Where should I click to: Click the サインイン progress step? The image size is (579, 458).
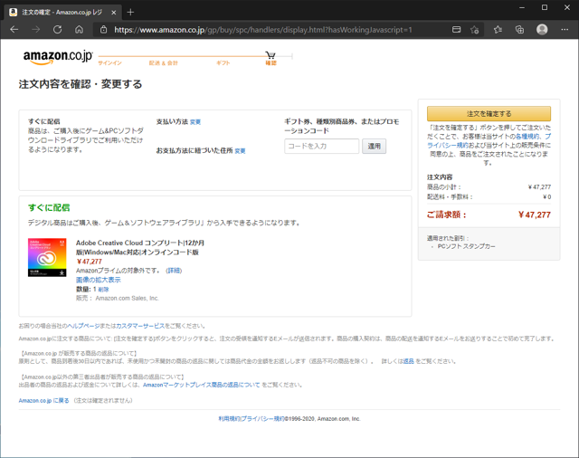(x=109, y=63)
